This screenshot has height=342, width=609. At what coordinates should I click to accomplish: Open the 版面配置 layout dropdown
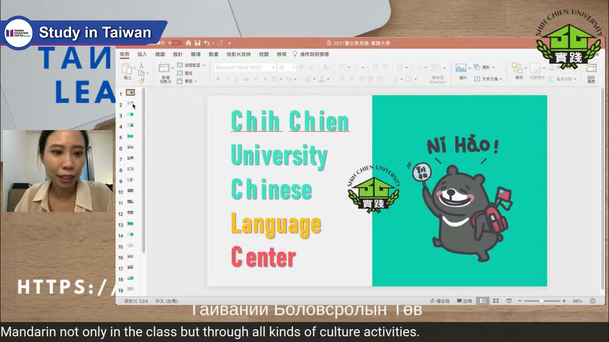click(x=191, y=65)
